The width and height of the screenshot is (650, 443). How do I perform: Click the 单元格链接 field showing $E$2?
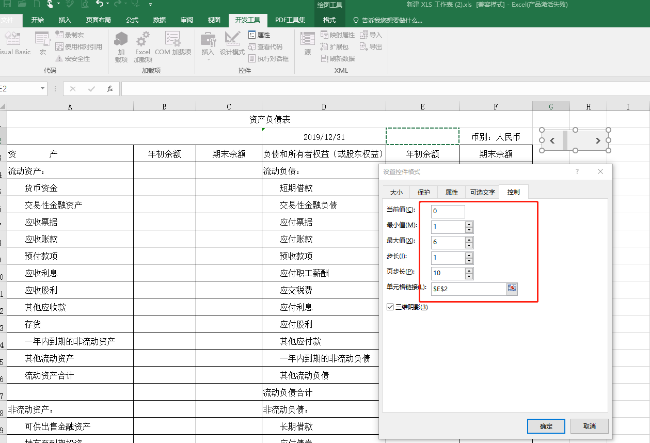[x=469, y=289]
